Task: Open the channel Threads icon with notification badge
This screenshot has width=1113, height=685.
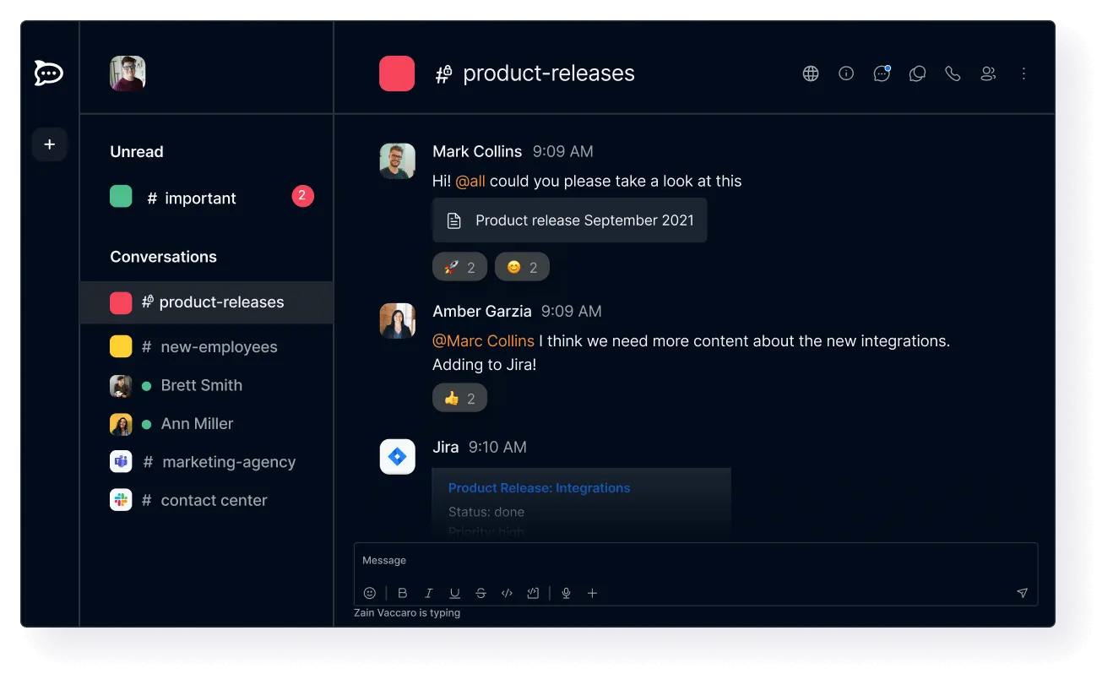Action: click(x=882, y=73)
